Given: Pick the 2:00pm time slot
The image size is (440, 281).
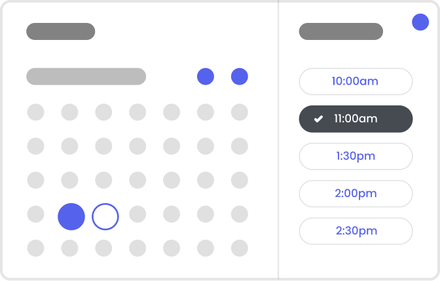Looking at the screenshot, I should pyautogui.click(x=356, y=194).
